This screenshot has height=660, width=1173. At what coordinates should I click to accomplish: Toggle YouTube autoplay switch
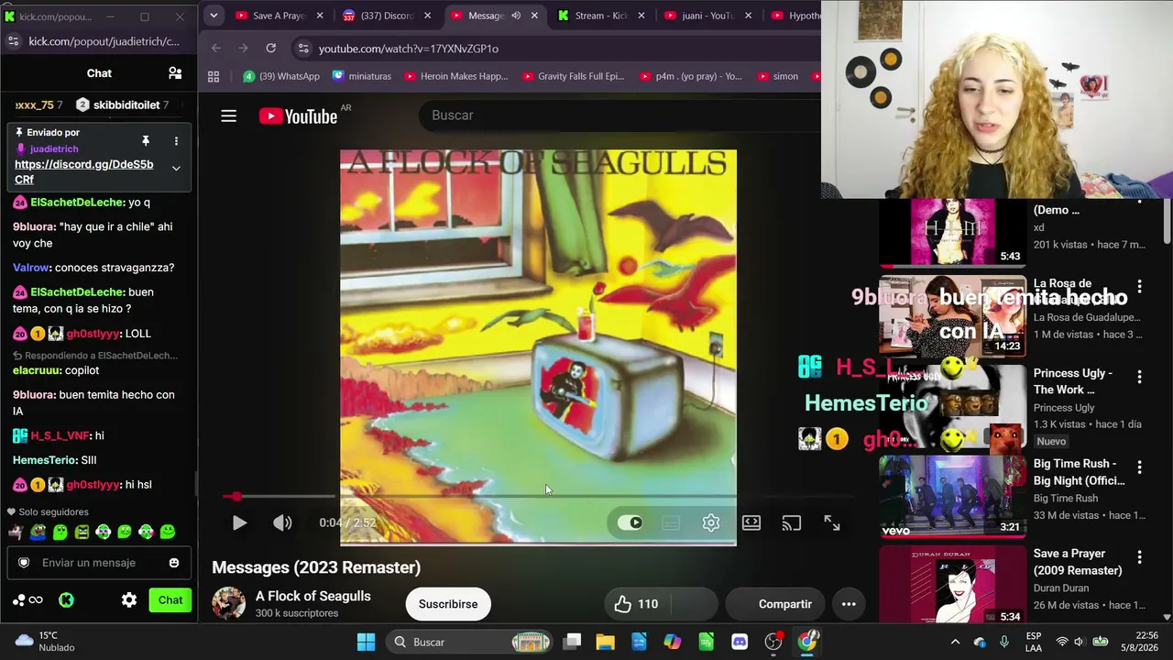coord(630,522)
